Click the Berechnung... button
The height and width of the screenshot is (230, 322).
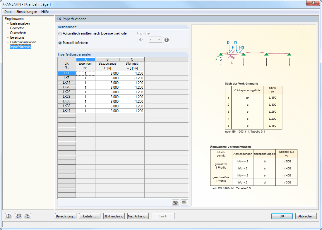(66, 216)
